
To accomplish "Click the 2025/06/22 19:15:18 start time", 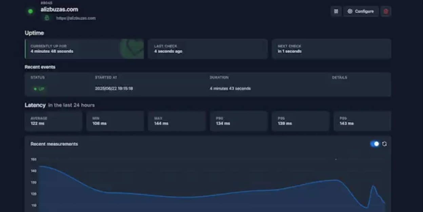I will [114, 89].
